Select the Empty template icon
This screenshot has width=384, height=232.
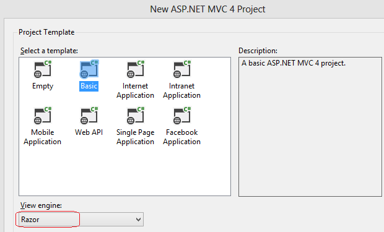(x=43, y=69)
